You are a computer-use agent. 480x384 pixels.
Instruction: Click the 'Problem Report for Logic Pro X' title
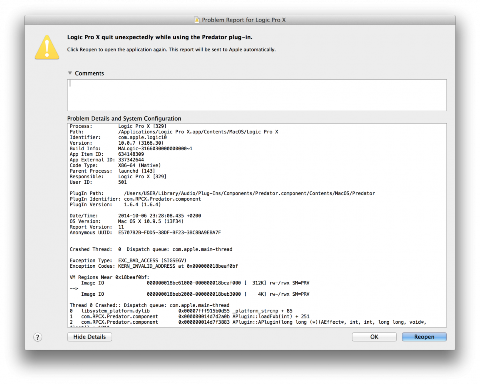click(x=244, y=20)
